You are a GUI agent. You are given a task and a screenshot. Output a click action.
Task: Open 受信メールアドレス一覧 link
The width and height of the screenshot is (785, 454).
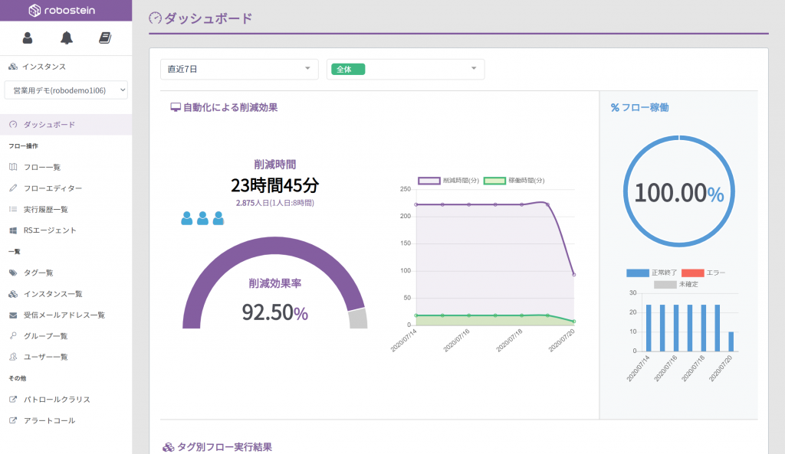point(66,315)
